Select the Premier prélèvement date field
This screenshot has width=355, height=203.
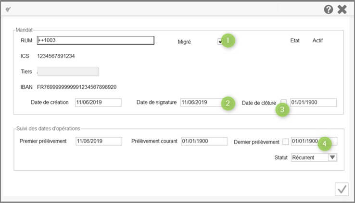[99, 141]
